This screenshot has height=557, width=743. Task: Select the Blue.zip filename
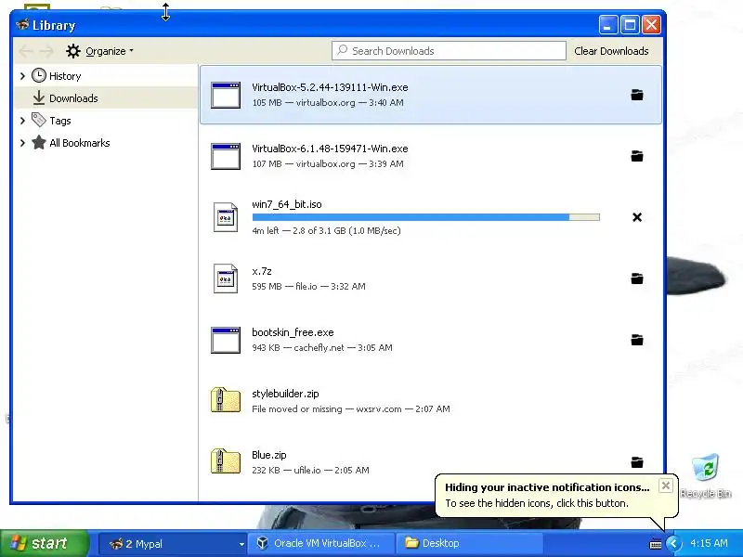pyautogui.click(x=269, y=455)
